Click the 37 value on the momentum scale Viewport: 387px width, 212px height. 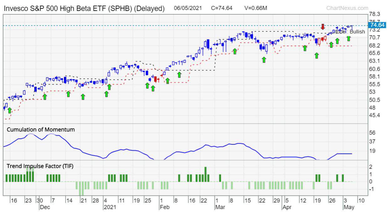[372, 142]
